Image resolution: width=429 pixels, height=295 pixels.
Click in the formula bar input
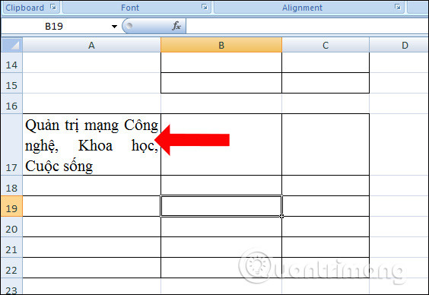coord(307,27)
